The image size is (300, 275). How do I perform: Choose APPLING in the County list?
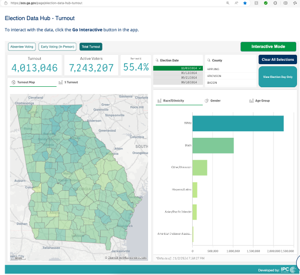coord(214,69)
